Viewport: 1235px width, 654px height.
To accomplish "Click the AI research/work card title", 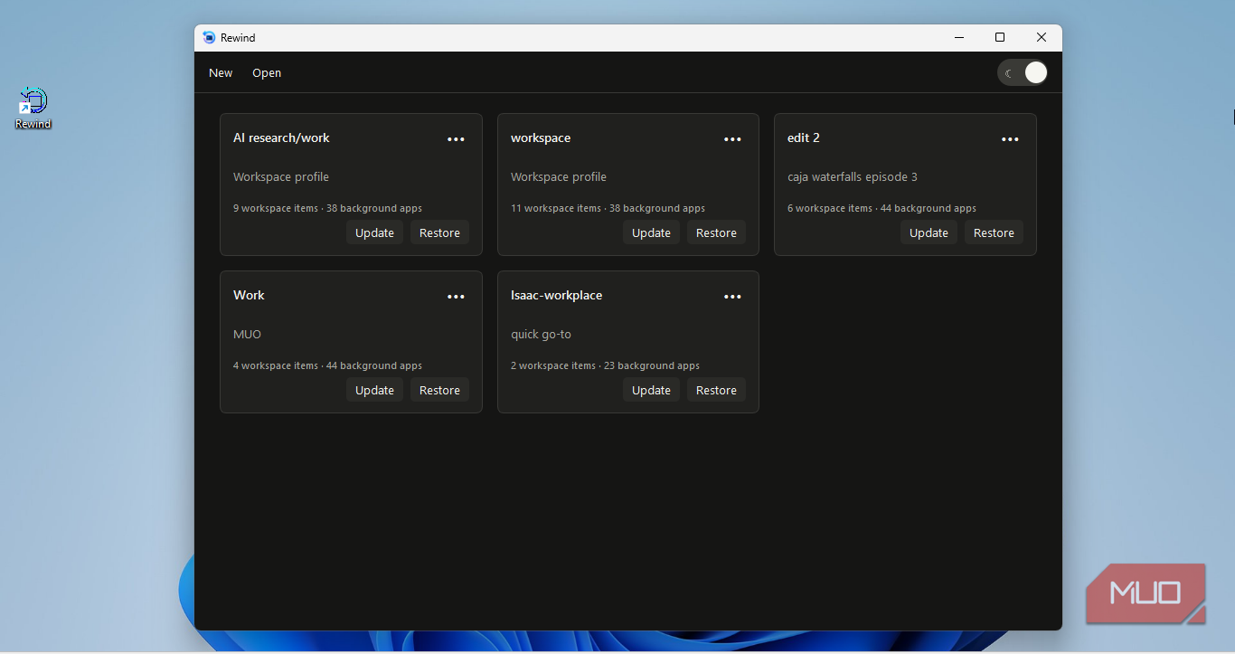I will coord(281,137).
